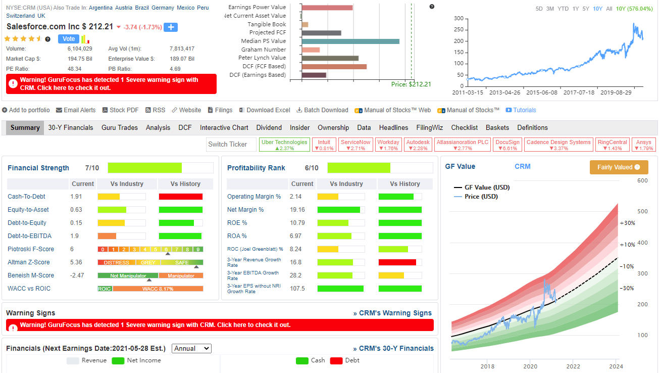Click the Ansys ticker box
Screen dimensions: 660x373
(644, 145)
